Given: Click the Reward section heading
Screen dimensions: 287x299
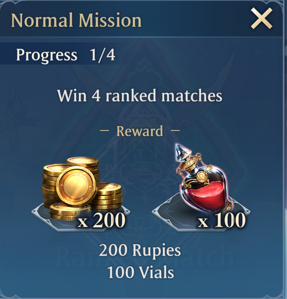Looking at the screenshot, I should pos(140,131).
